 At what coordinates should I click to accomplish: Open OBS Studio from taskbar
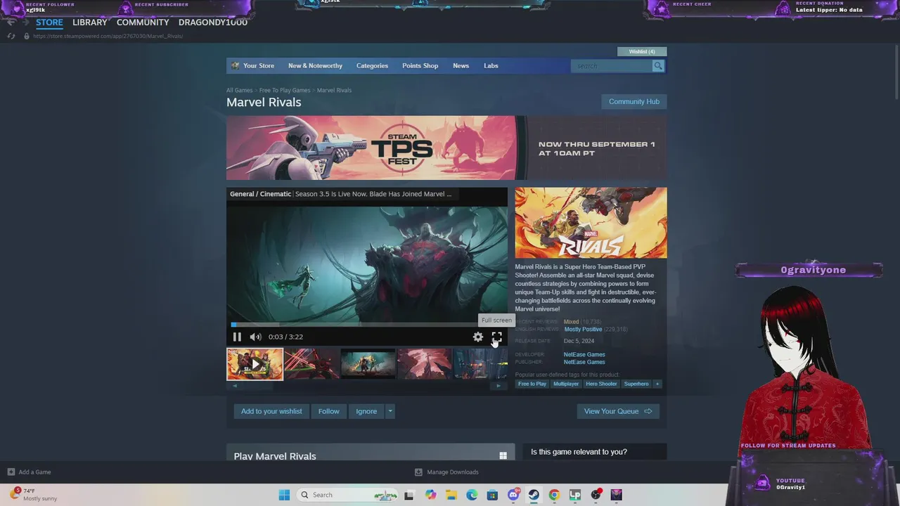[x=596, y=495]
